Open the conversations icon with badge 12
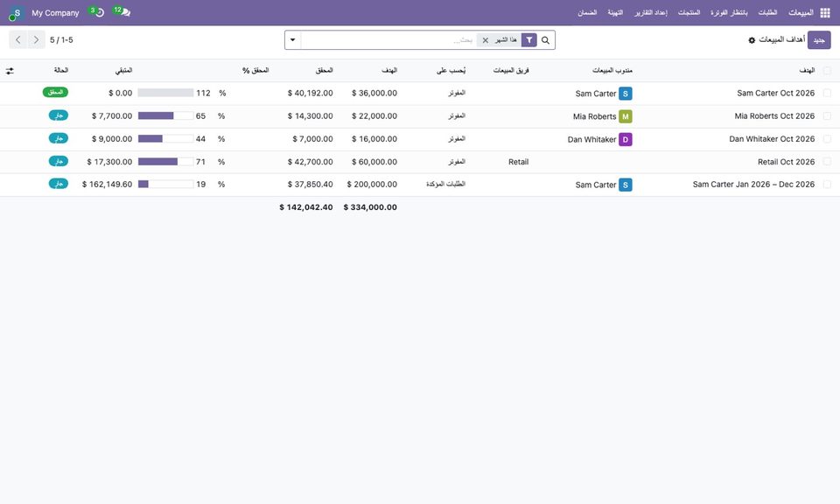The width and height of the screenshot is (840, 504). pyautogui.click(x=122, y=11)
